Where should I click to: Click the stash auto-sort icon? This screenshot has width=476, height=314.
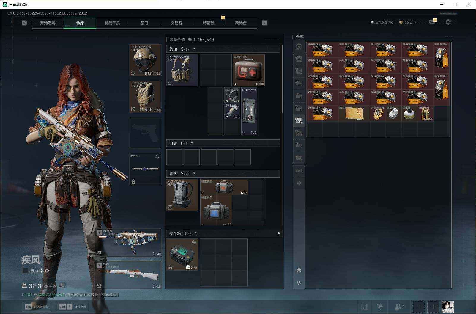tap(299, 283)
